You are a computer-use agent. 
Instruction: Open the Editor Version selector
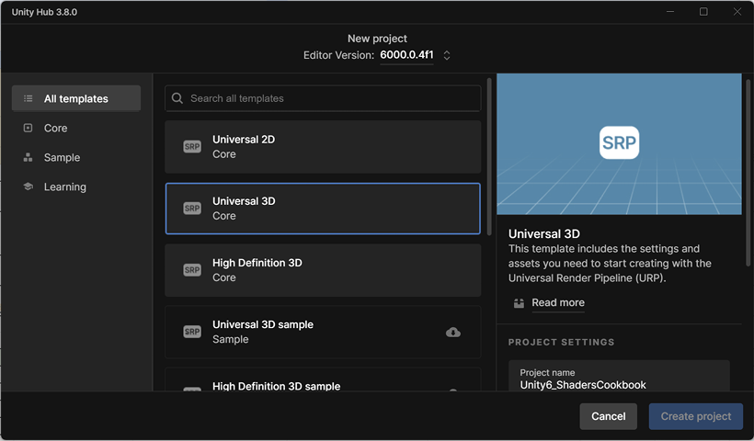point(406,55)
